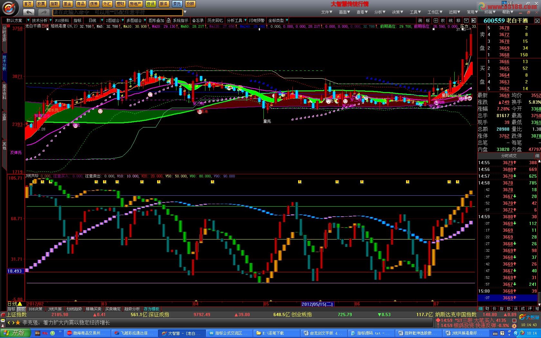541x338 pixels.
Task: Expand the 分析工具 dropdown arrow
Action: 245,20
